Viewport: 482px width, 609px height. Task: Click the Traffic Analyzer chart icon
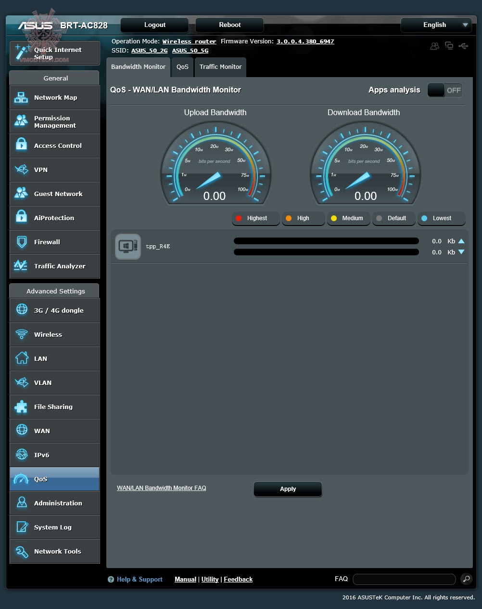[21, 265]
